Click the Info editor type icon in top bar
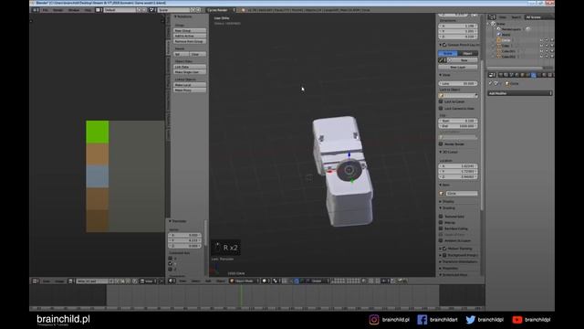This screenshot has height=329, width=584. (36, 10)
